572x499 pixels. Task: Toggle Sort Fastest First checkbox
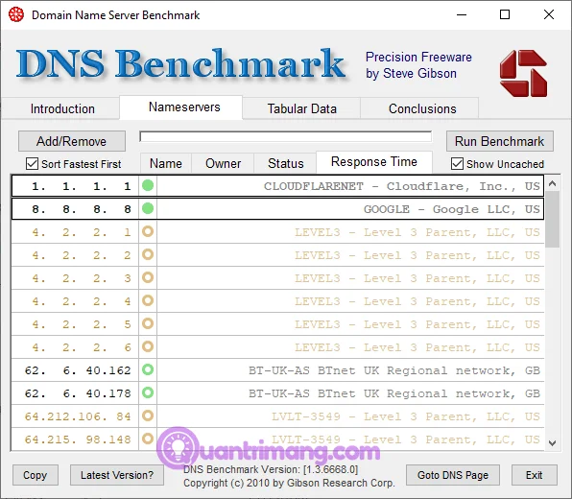(x=32, y=164)
